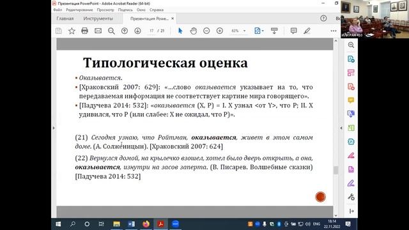Open the Просмотр menu
The width and height of the screenshot is (409, 230).
pos(105,10)
